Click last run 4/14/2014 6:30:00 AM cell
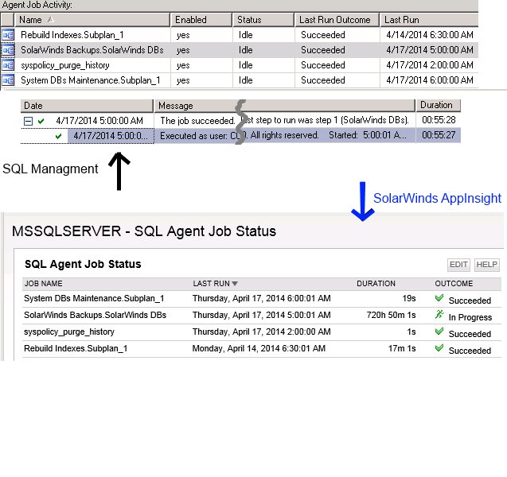The image size is (507, 477). tap(430, 35)
